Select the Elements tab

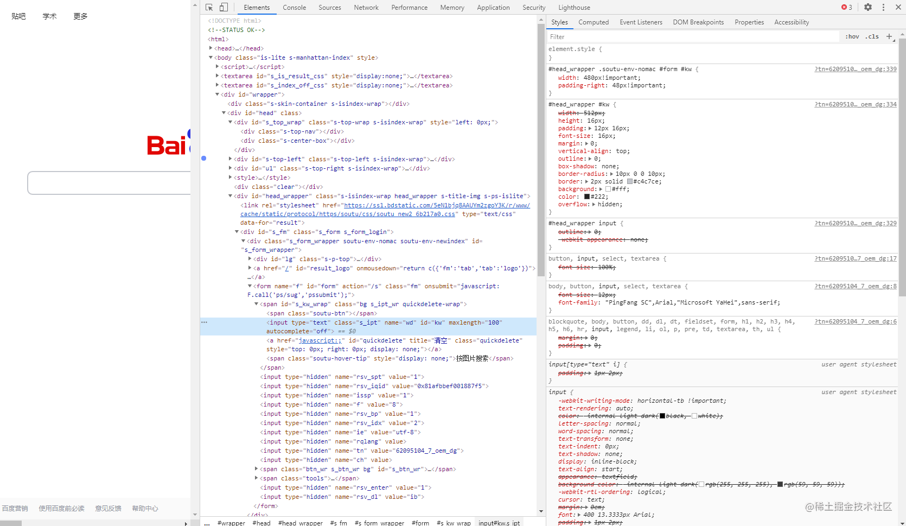click(257, 8)
